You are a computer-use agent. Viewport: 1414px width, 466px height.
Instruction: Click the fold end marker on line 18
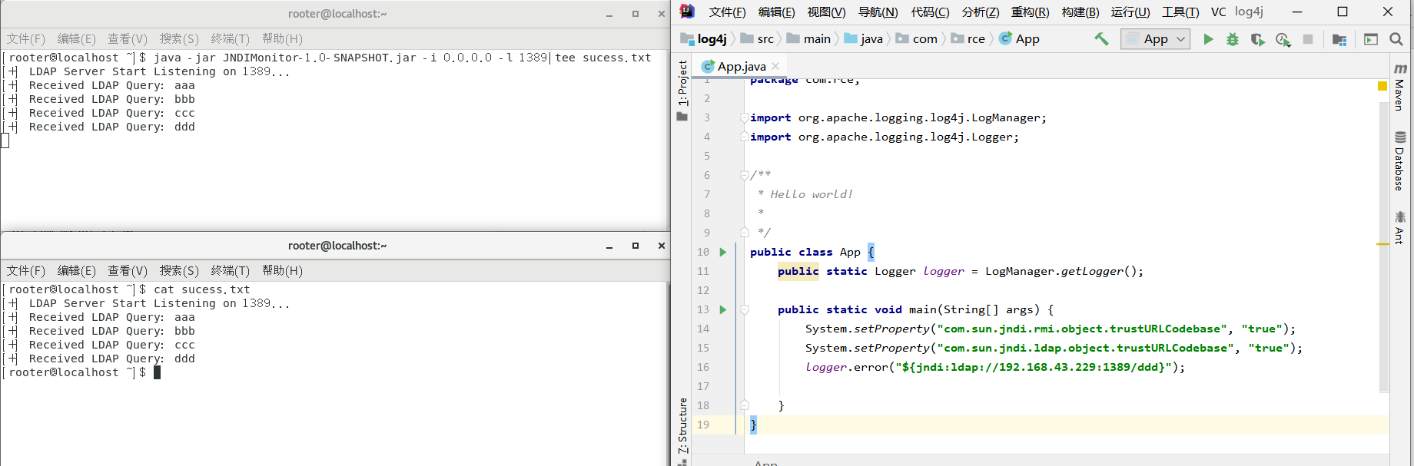pyautogui.click(x=744, y=405)
